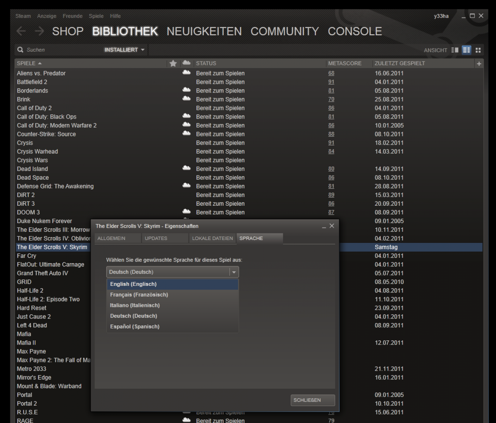Image resolution: width=496 pixels, height=423 pixels.
Task: Sort by favorites star column header
Action: [173, 63]
